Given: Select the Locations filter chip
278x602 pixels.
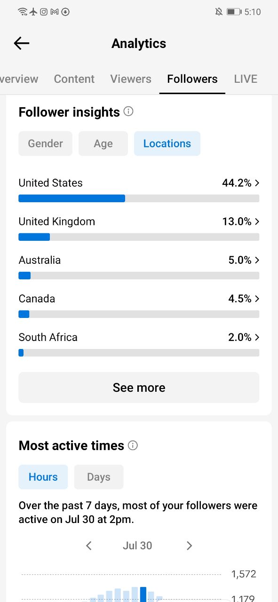Looking at the screenshot, I should (167, 143).
